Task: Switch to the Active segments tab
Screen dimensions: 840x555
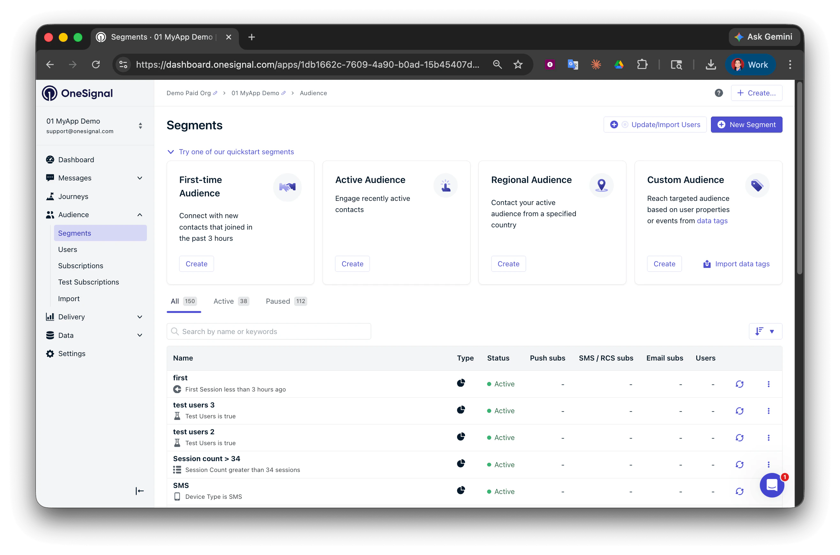Action: (231, 301)
